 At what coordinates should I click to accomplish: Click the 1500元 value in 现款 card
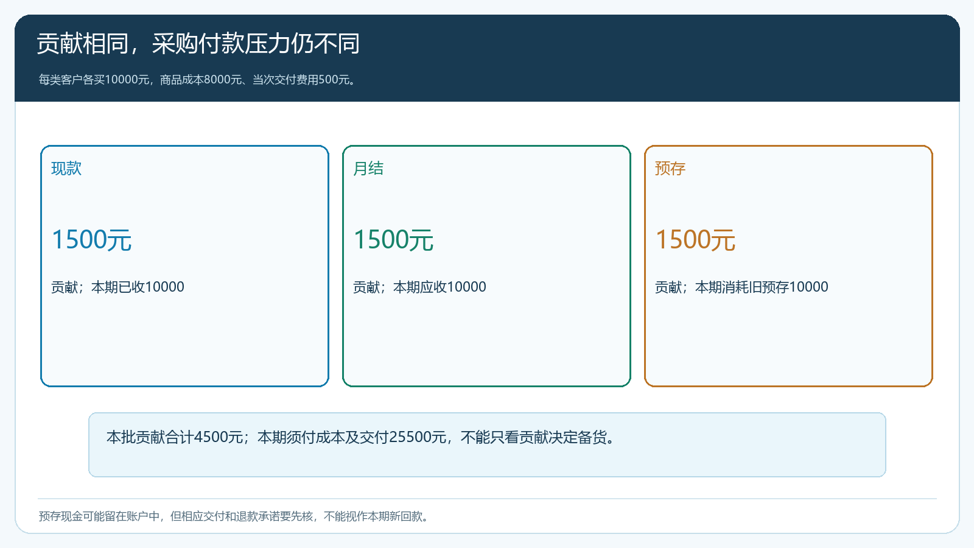point(91,240)
